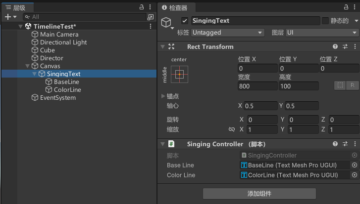360x204 pixels.
Task: Click the 添加组件 add component button
Action: coord(259,193)
